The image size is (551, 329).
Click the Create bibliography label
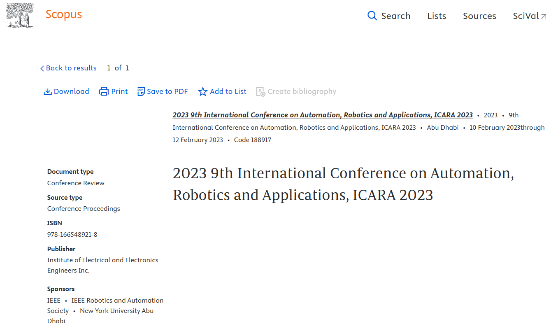coord(302,91)
